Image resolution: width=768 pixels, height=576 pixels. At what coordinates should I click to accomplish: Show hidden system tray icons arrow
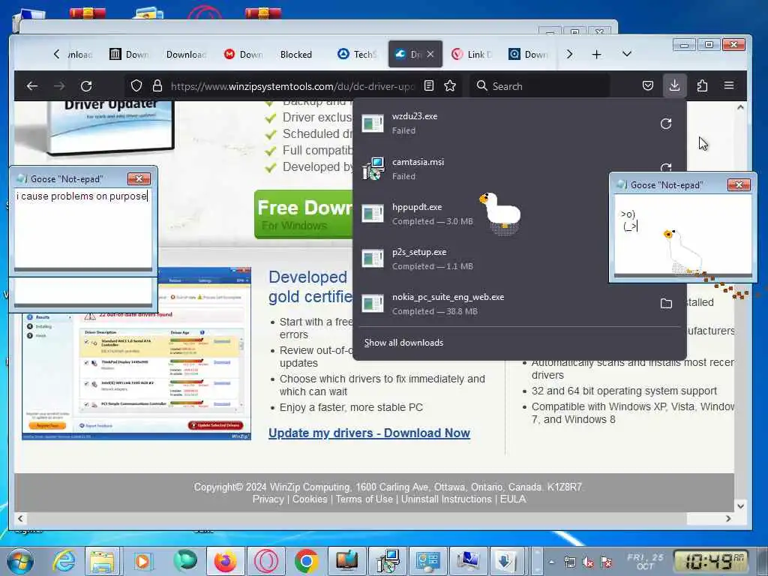click(x=551, y=562)
